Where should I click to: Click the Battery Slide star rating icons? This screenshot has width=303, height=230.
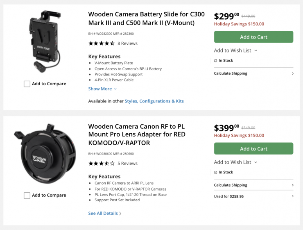click(x=102, y=43)
